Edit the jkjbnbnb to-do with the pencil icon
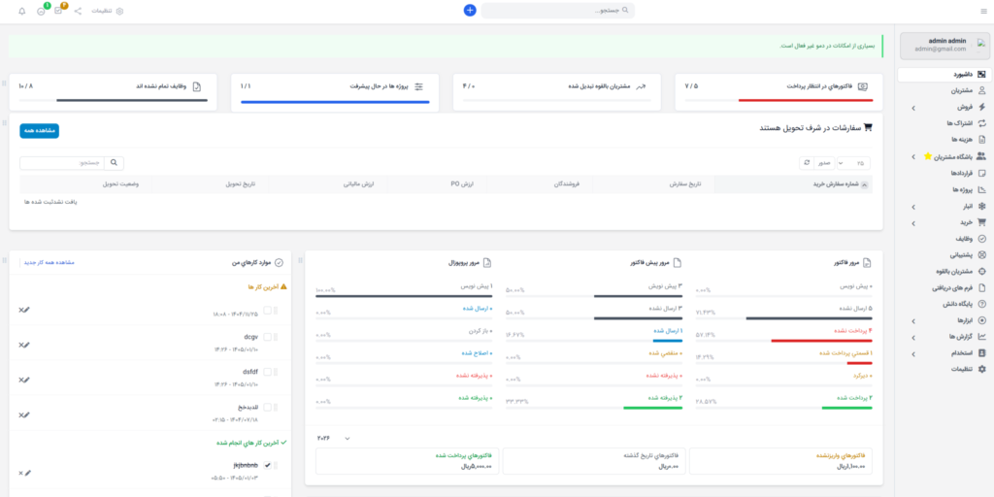 (x=27, y=473)
